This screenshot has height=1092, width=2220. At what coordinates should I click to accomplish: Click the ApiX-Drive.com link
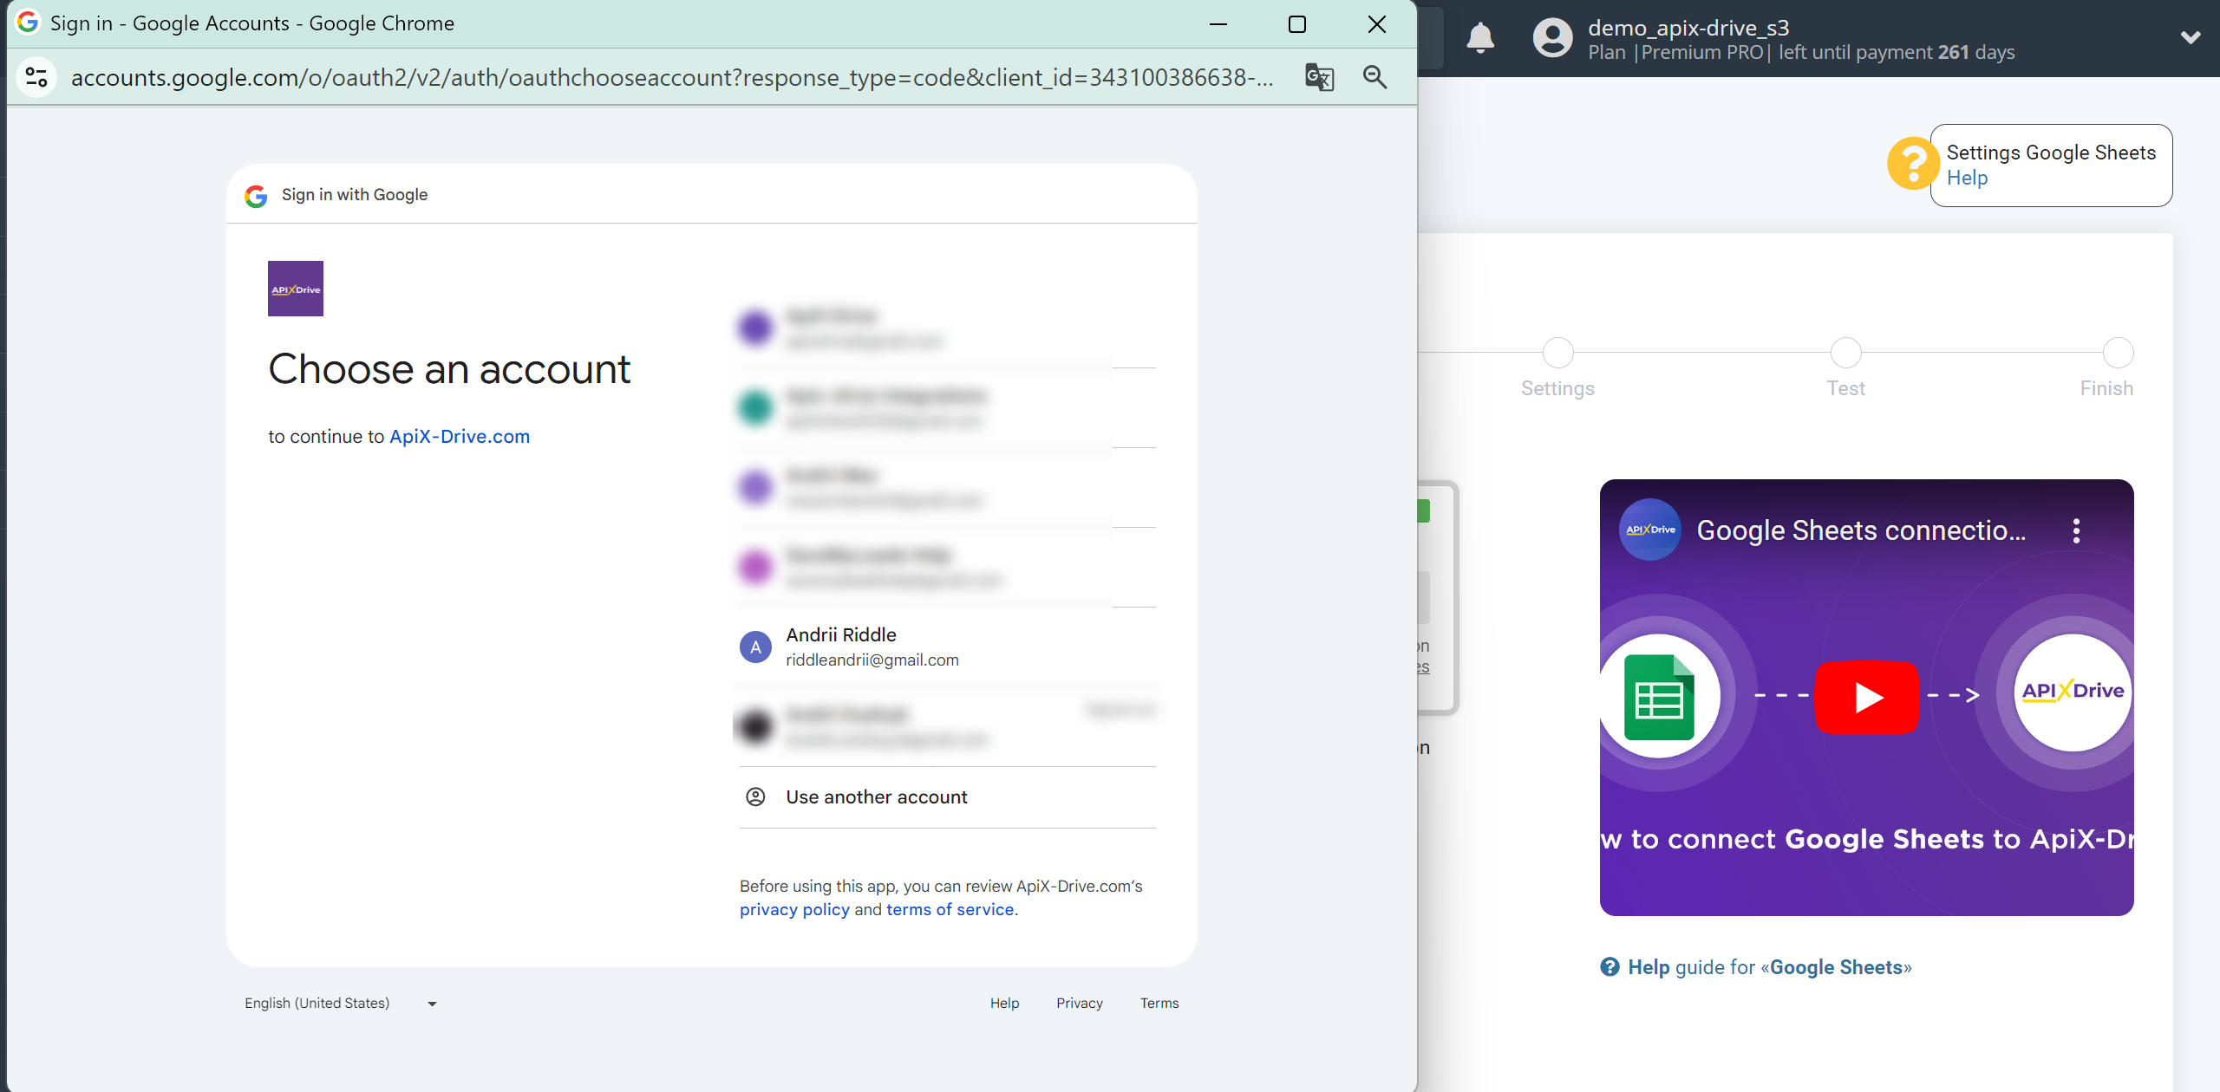(x=459, y=436)
